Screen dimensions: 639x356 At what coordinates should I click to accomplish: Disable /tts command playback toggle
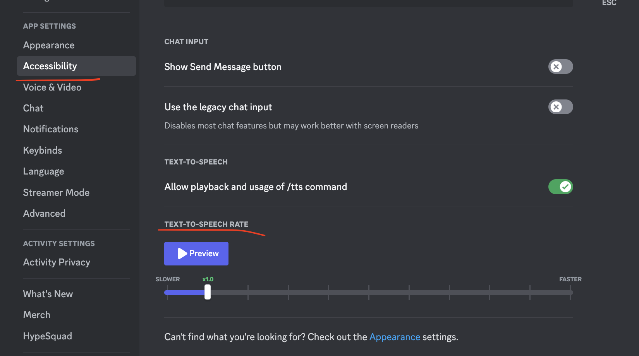[x=560, y=187]
